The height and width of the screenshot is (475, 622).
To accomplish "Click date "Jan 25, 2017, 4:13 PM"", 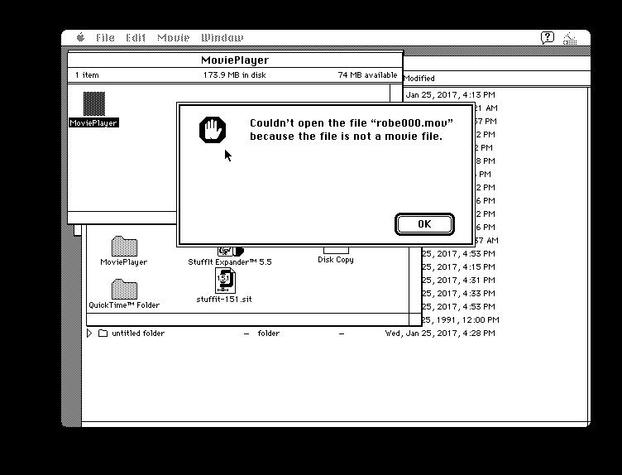I will point(450,95).
